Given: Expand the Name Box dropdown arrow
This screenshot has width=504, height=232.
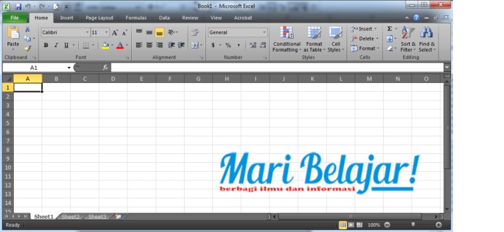Looking at the screenshot, I should tap(69, 68).
